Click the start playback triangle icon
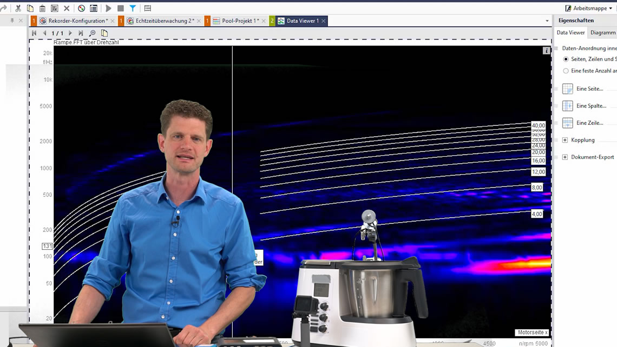Screen dimensions: 617x347 coord(108,8)
